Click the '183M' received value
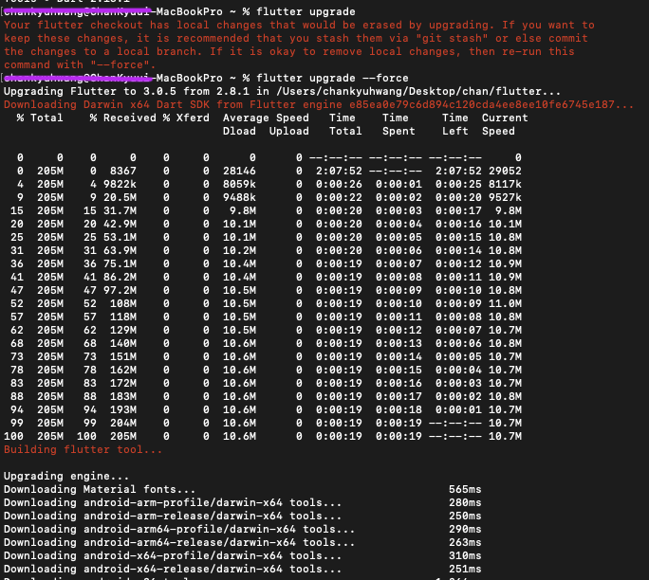Viewport: 649px width, 580px height. click(x=123, y=396)
